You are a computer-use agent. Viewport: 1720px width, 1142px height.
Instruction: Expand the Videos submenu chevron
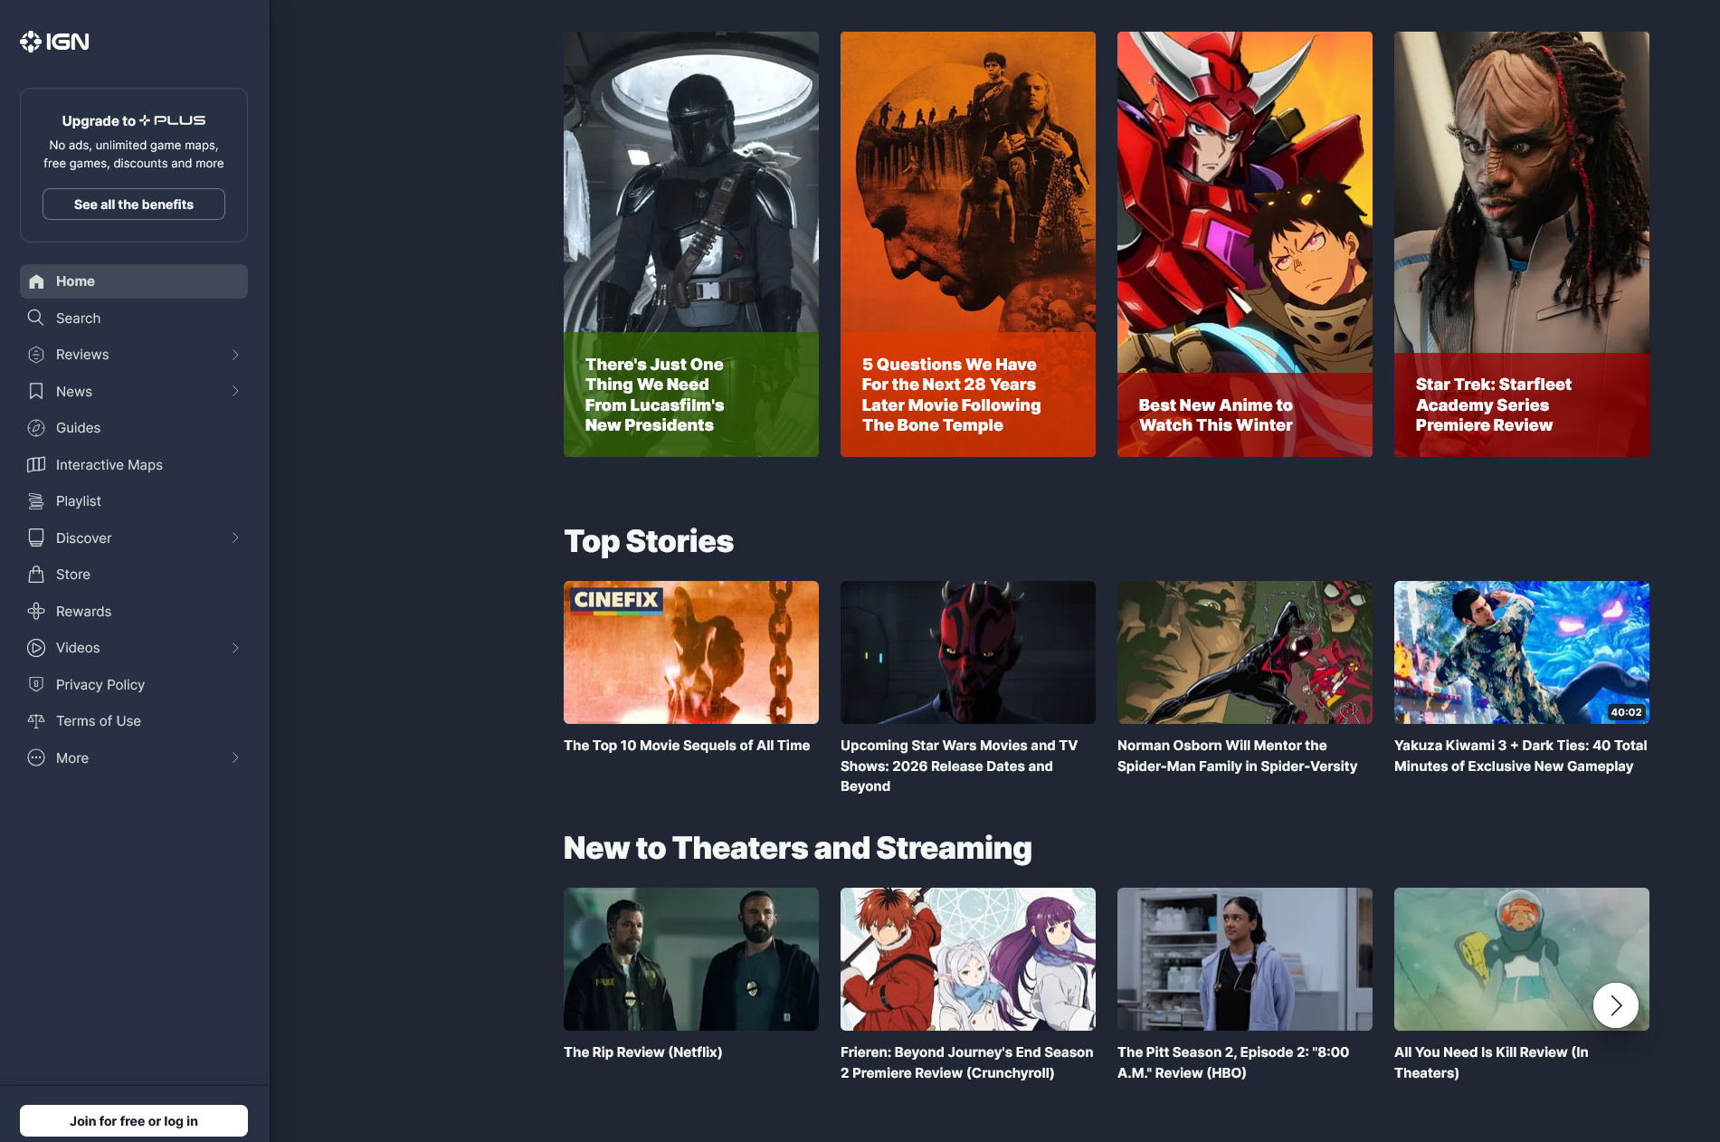click(x=235, y=648)
